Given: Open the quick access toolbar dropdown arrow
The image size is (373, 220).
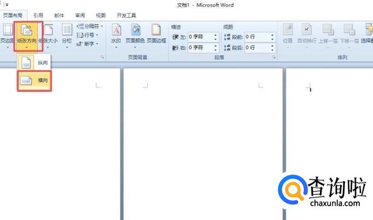Looking at the screenshot, I should tap(7, 5).
